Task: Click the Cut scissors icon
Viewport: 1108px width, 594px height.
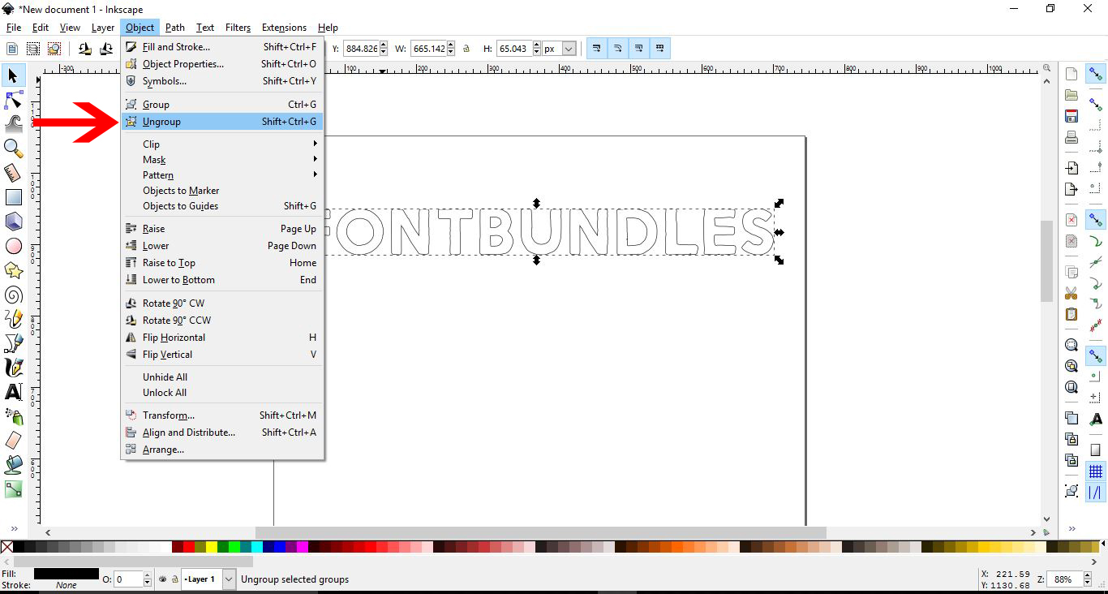Action: (1071, 293)
